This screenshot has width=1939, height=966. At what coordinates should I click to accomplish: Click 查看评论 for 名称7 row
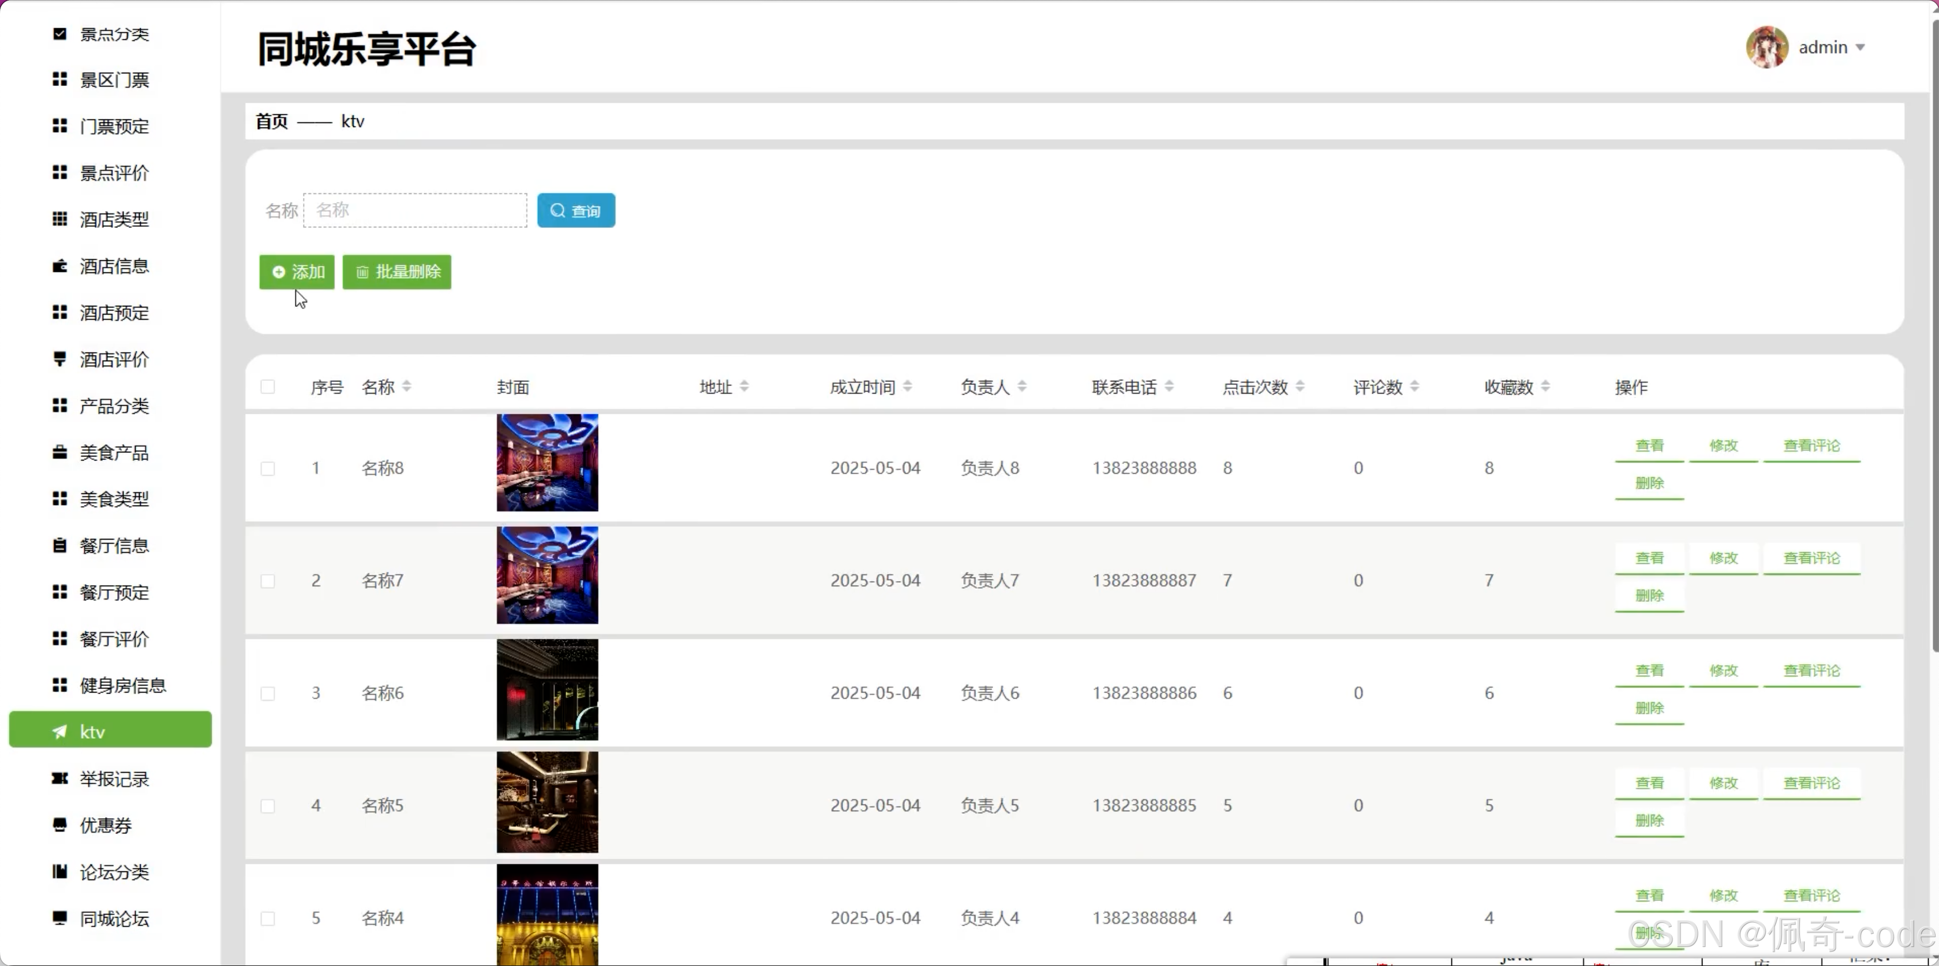(x=1811, y=559)
